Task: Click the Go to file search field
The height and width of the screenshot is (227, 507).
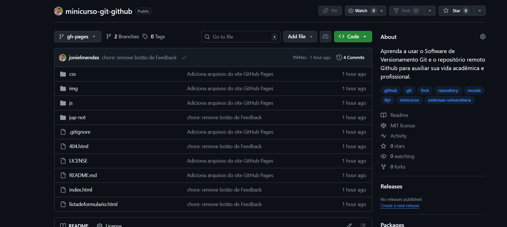Action: 241,37
